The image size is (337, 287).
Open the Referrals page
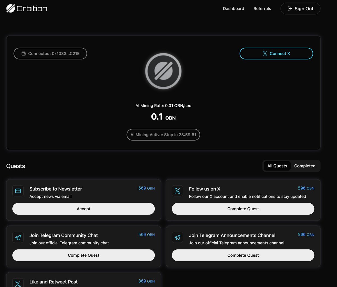(x=262, y=9)
